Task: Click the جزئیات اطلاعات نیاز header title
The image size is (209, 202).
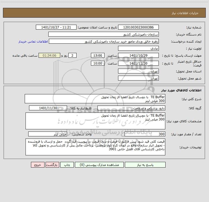Action: tap(185, 13)
